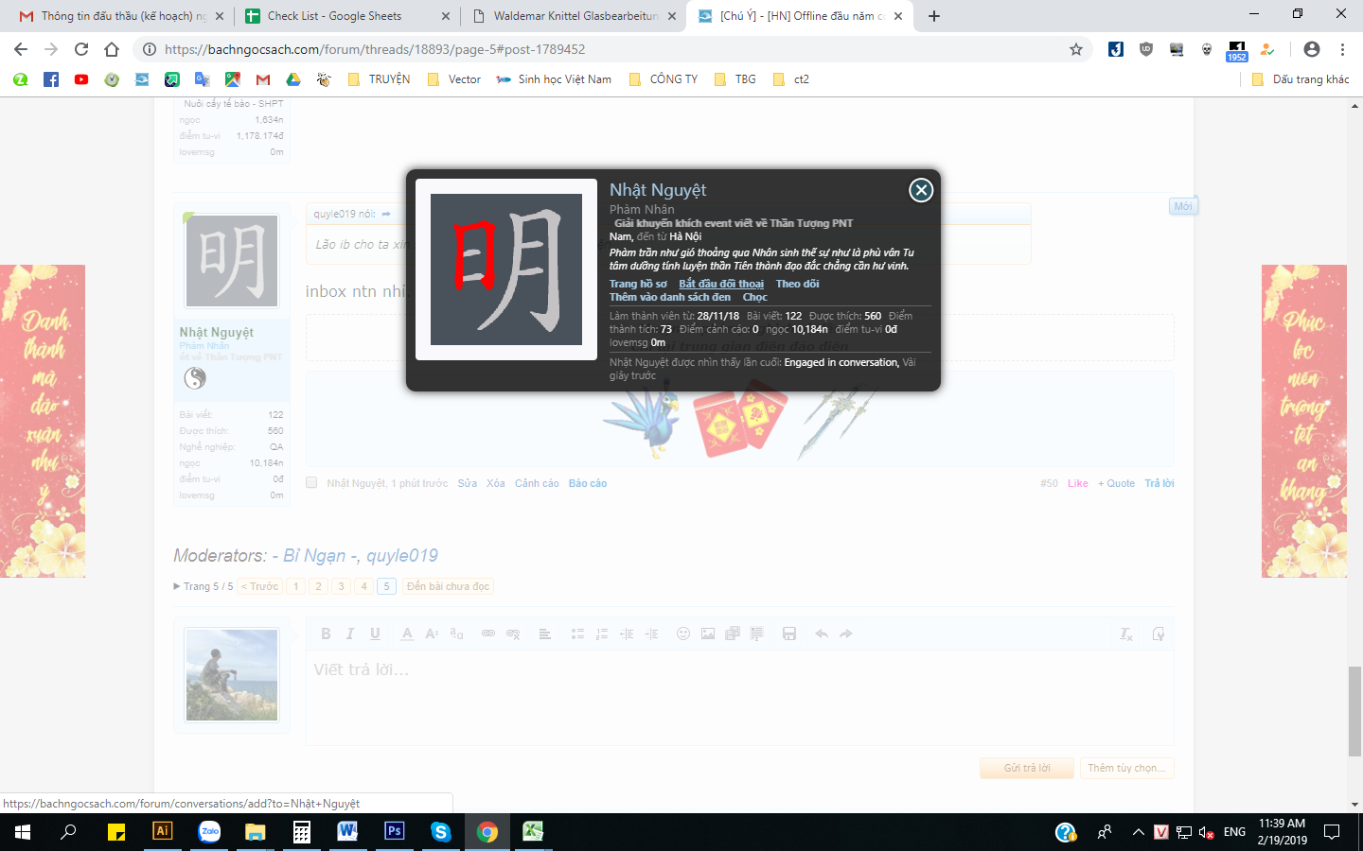Switch to the 'Check List - Google Sheets' tab
Viewport: 1363px width, 851px height.
[334, 16]
